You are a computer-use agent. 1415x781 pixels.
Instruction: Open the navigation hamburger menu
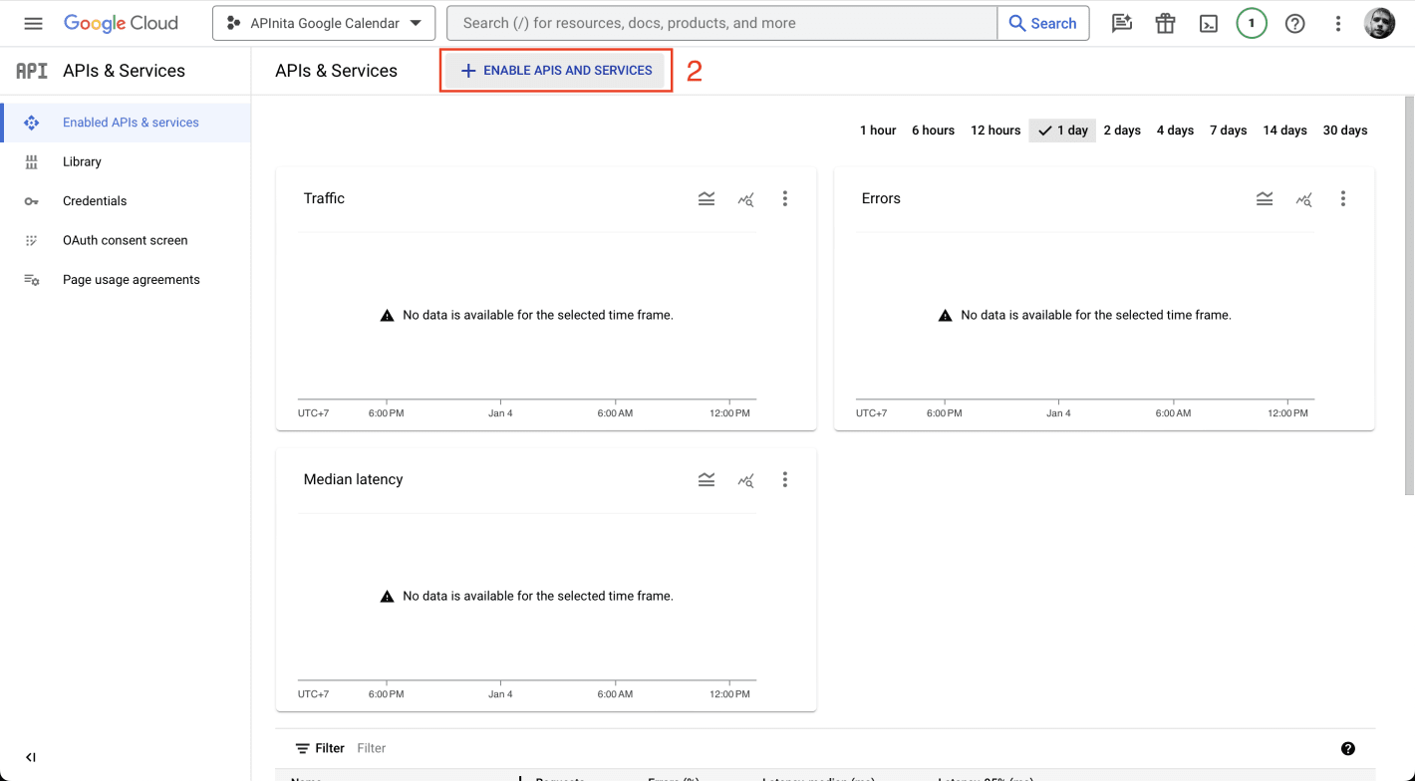tap(33, 22)
